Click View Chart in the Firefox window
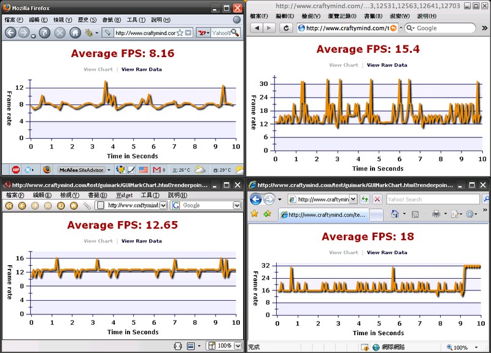 (x=98, y=69)
